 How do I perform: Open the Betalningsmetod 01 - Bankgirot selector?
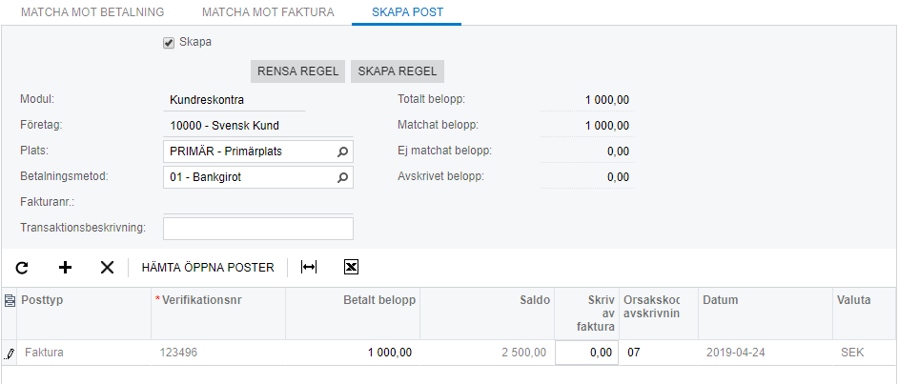(x=250, y=177)
